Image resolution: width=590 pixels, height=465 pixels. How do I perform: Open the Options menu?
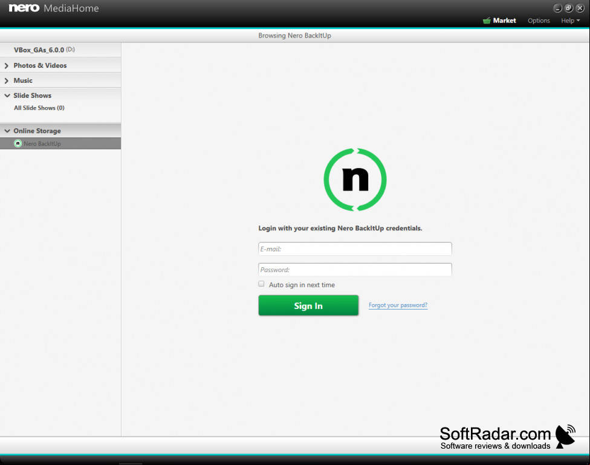coord(539,21)
